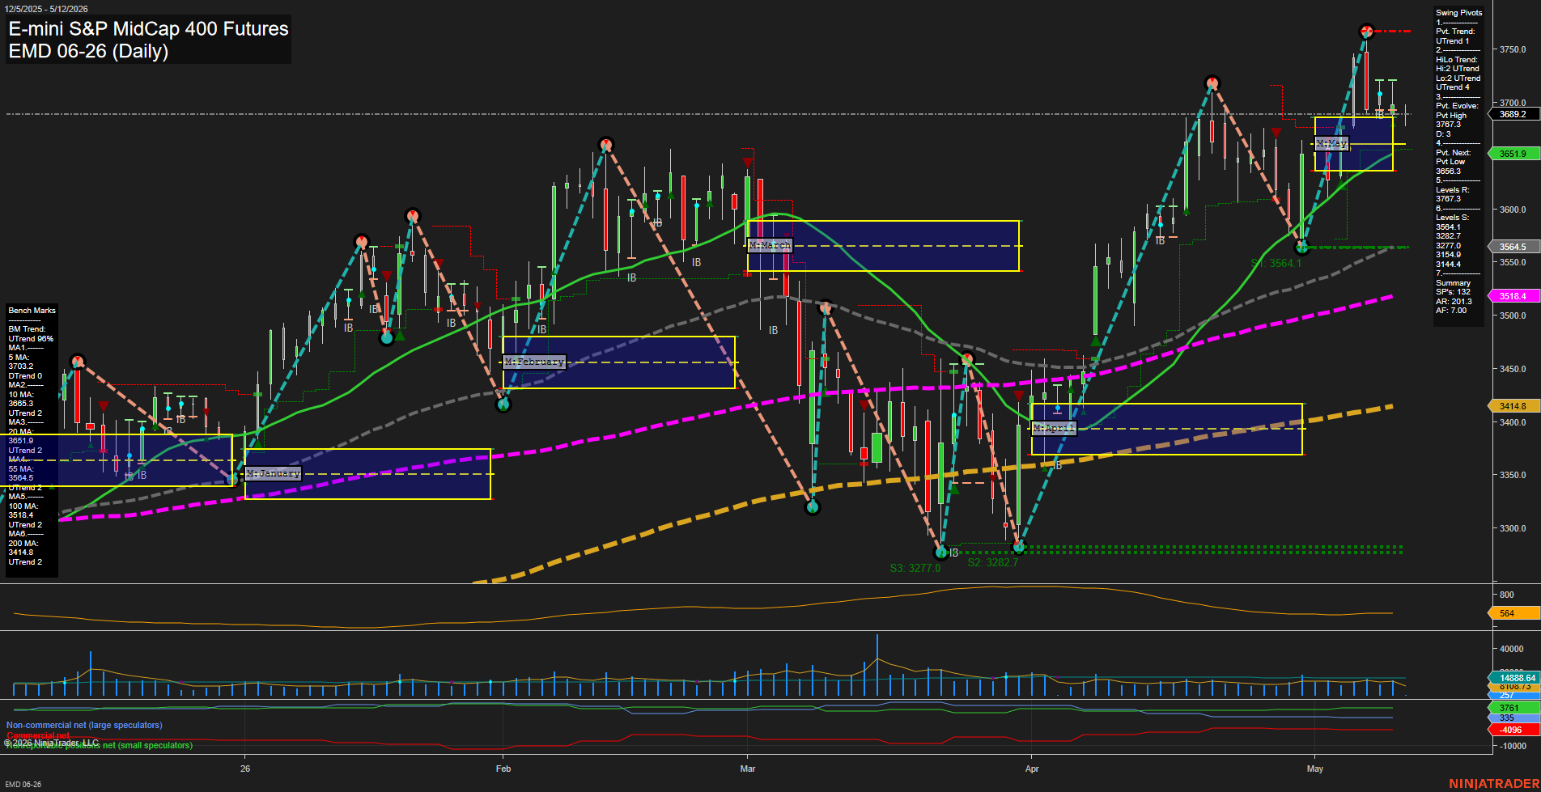Click the blue 335 COT value marker

pos(1513,718)
